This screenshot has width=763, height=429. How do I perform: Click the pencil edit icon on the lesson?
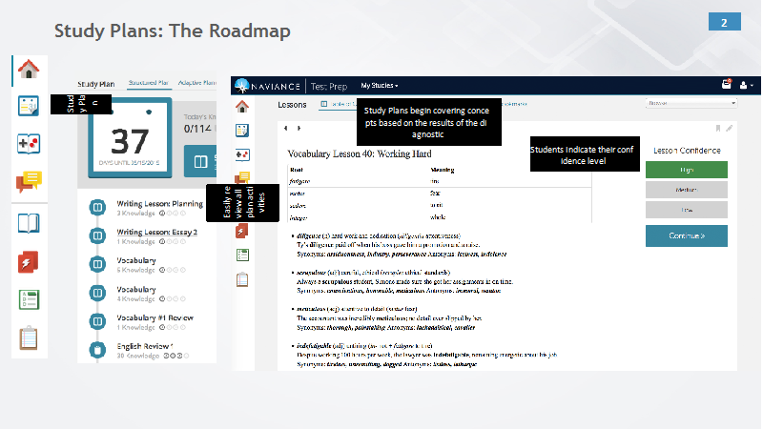(729, 129)
